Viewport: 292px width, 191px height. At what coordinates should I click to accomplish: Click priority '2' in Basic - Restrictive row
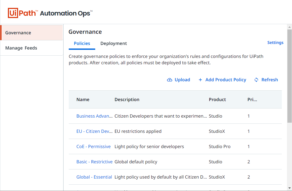click(249, 162)
